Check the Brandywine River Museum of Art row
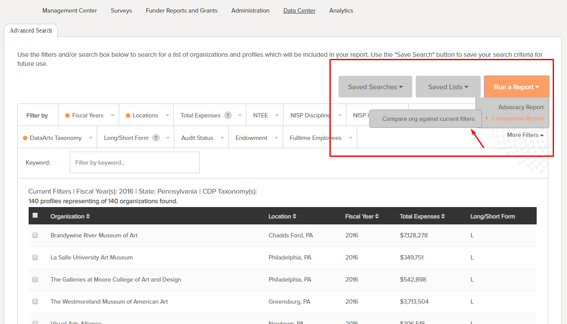 [x=35, y=235]
